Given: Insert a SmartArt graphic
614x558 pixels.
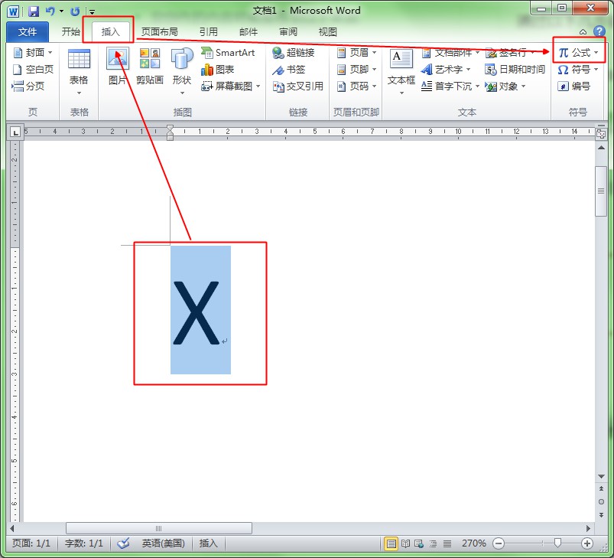Looking at the screenshot, I should (228, 53).
